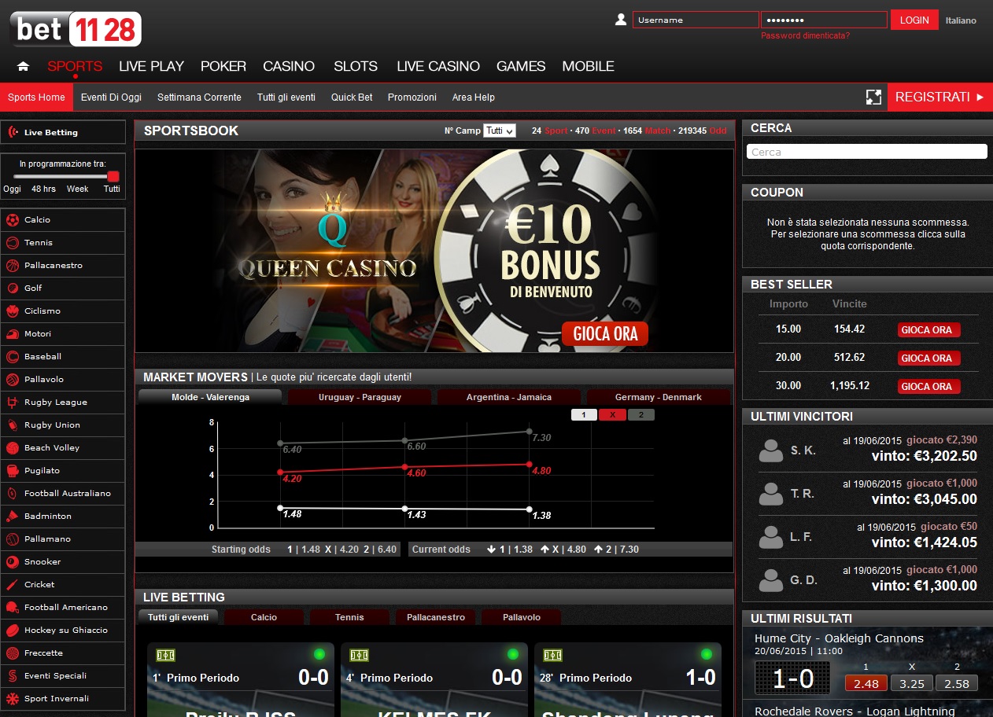Set the schedule slider to 48 hrs
The image size is (993, 717).
point(43,189)
